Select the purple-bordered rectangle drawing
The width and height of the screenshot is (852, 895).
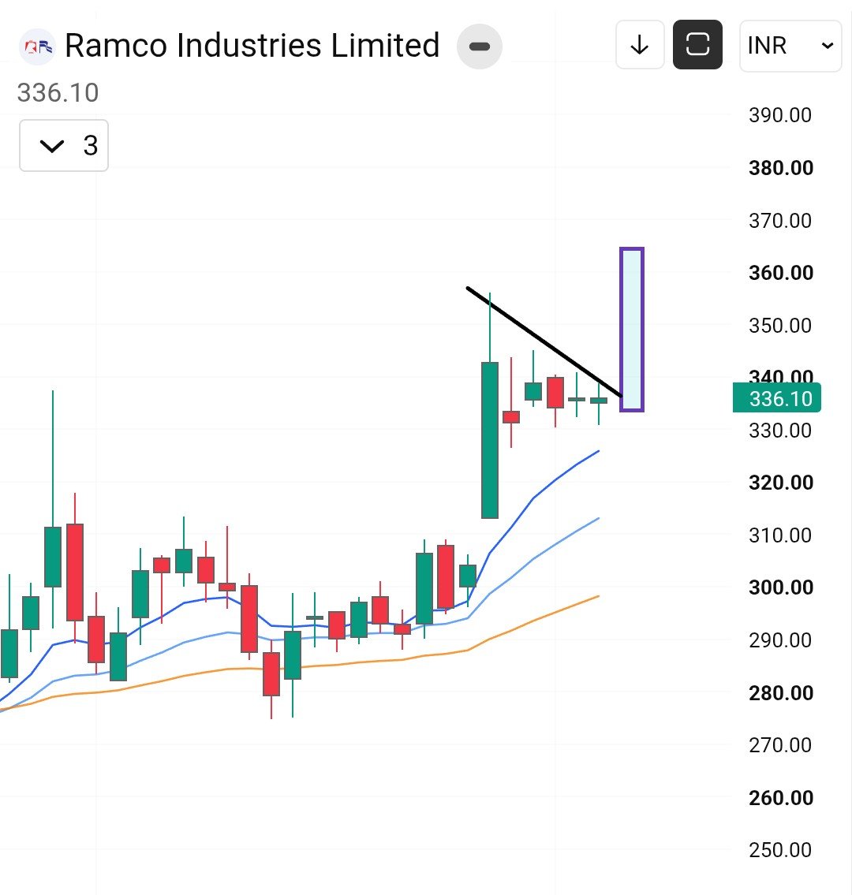632,330
